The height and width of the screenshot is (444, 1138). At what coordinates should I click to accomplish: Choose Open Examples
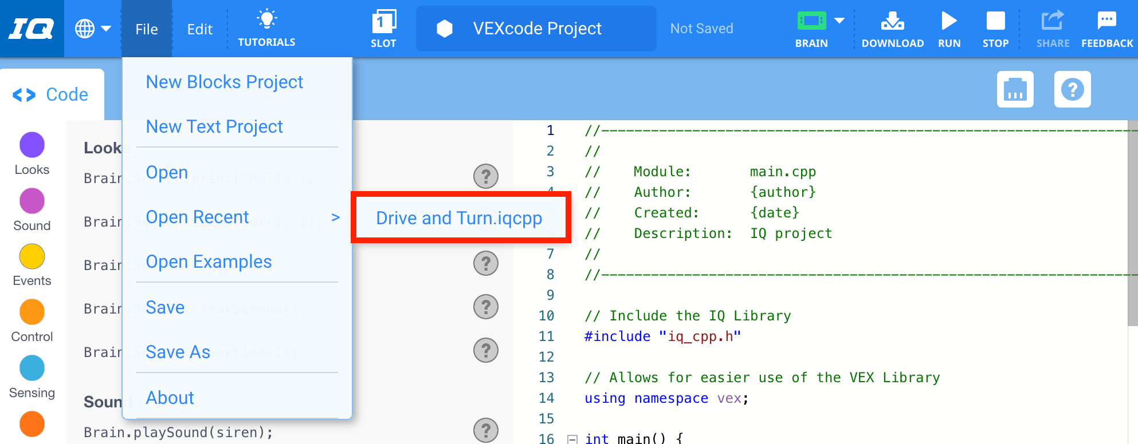(x=209, y=261)
